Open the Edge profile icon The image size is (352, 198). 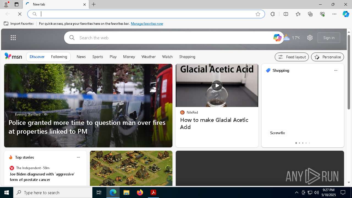point(6,4)
